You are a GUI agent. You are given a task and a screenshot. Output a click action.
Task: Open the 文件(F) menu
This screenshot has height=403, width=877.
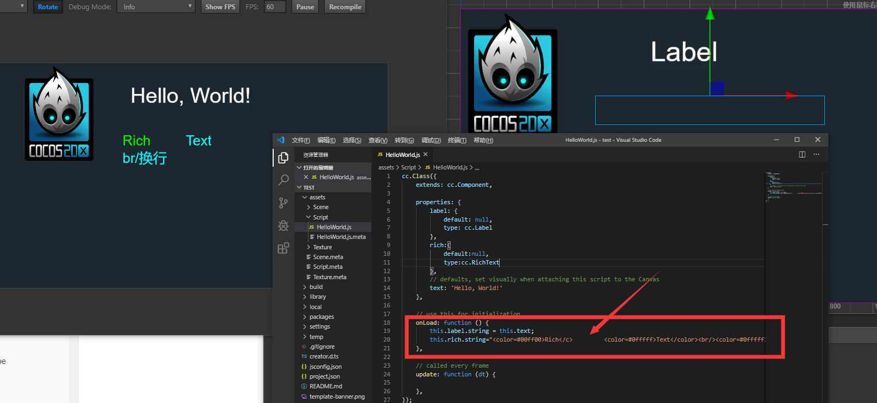coord(301,140)
